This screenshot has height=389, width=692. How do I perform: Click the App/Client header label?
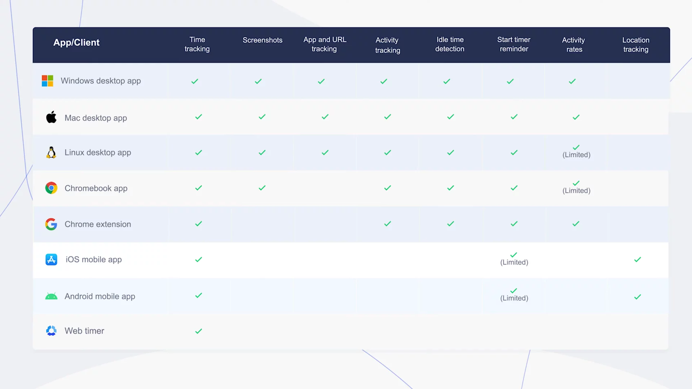click(x=76, y=43)
